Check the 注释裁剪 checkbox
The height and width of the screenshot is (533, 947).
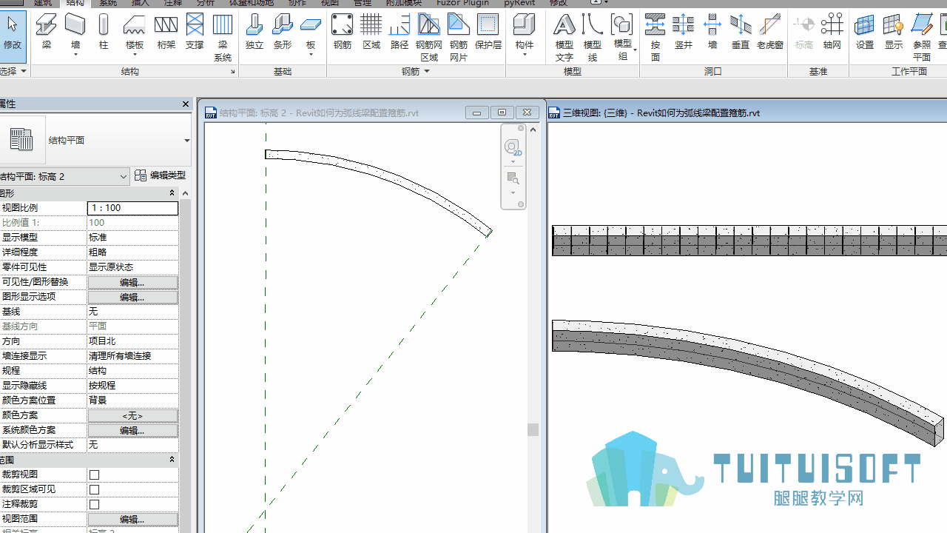[94, 504]
